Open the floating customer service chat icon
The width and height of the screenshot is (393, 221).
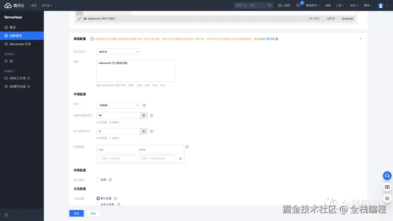tap(387, 176)
